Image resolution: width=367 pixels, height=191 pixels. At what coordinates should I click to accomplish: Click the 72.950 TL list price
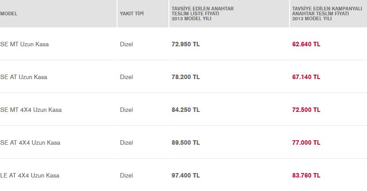click(x=186, y=44)
